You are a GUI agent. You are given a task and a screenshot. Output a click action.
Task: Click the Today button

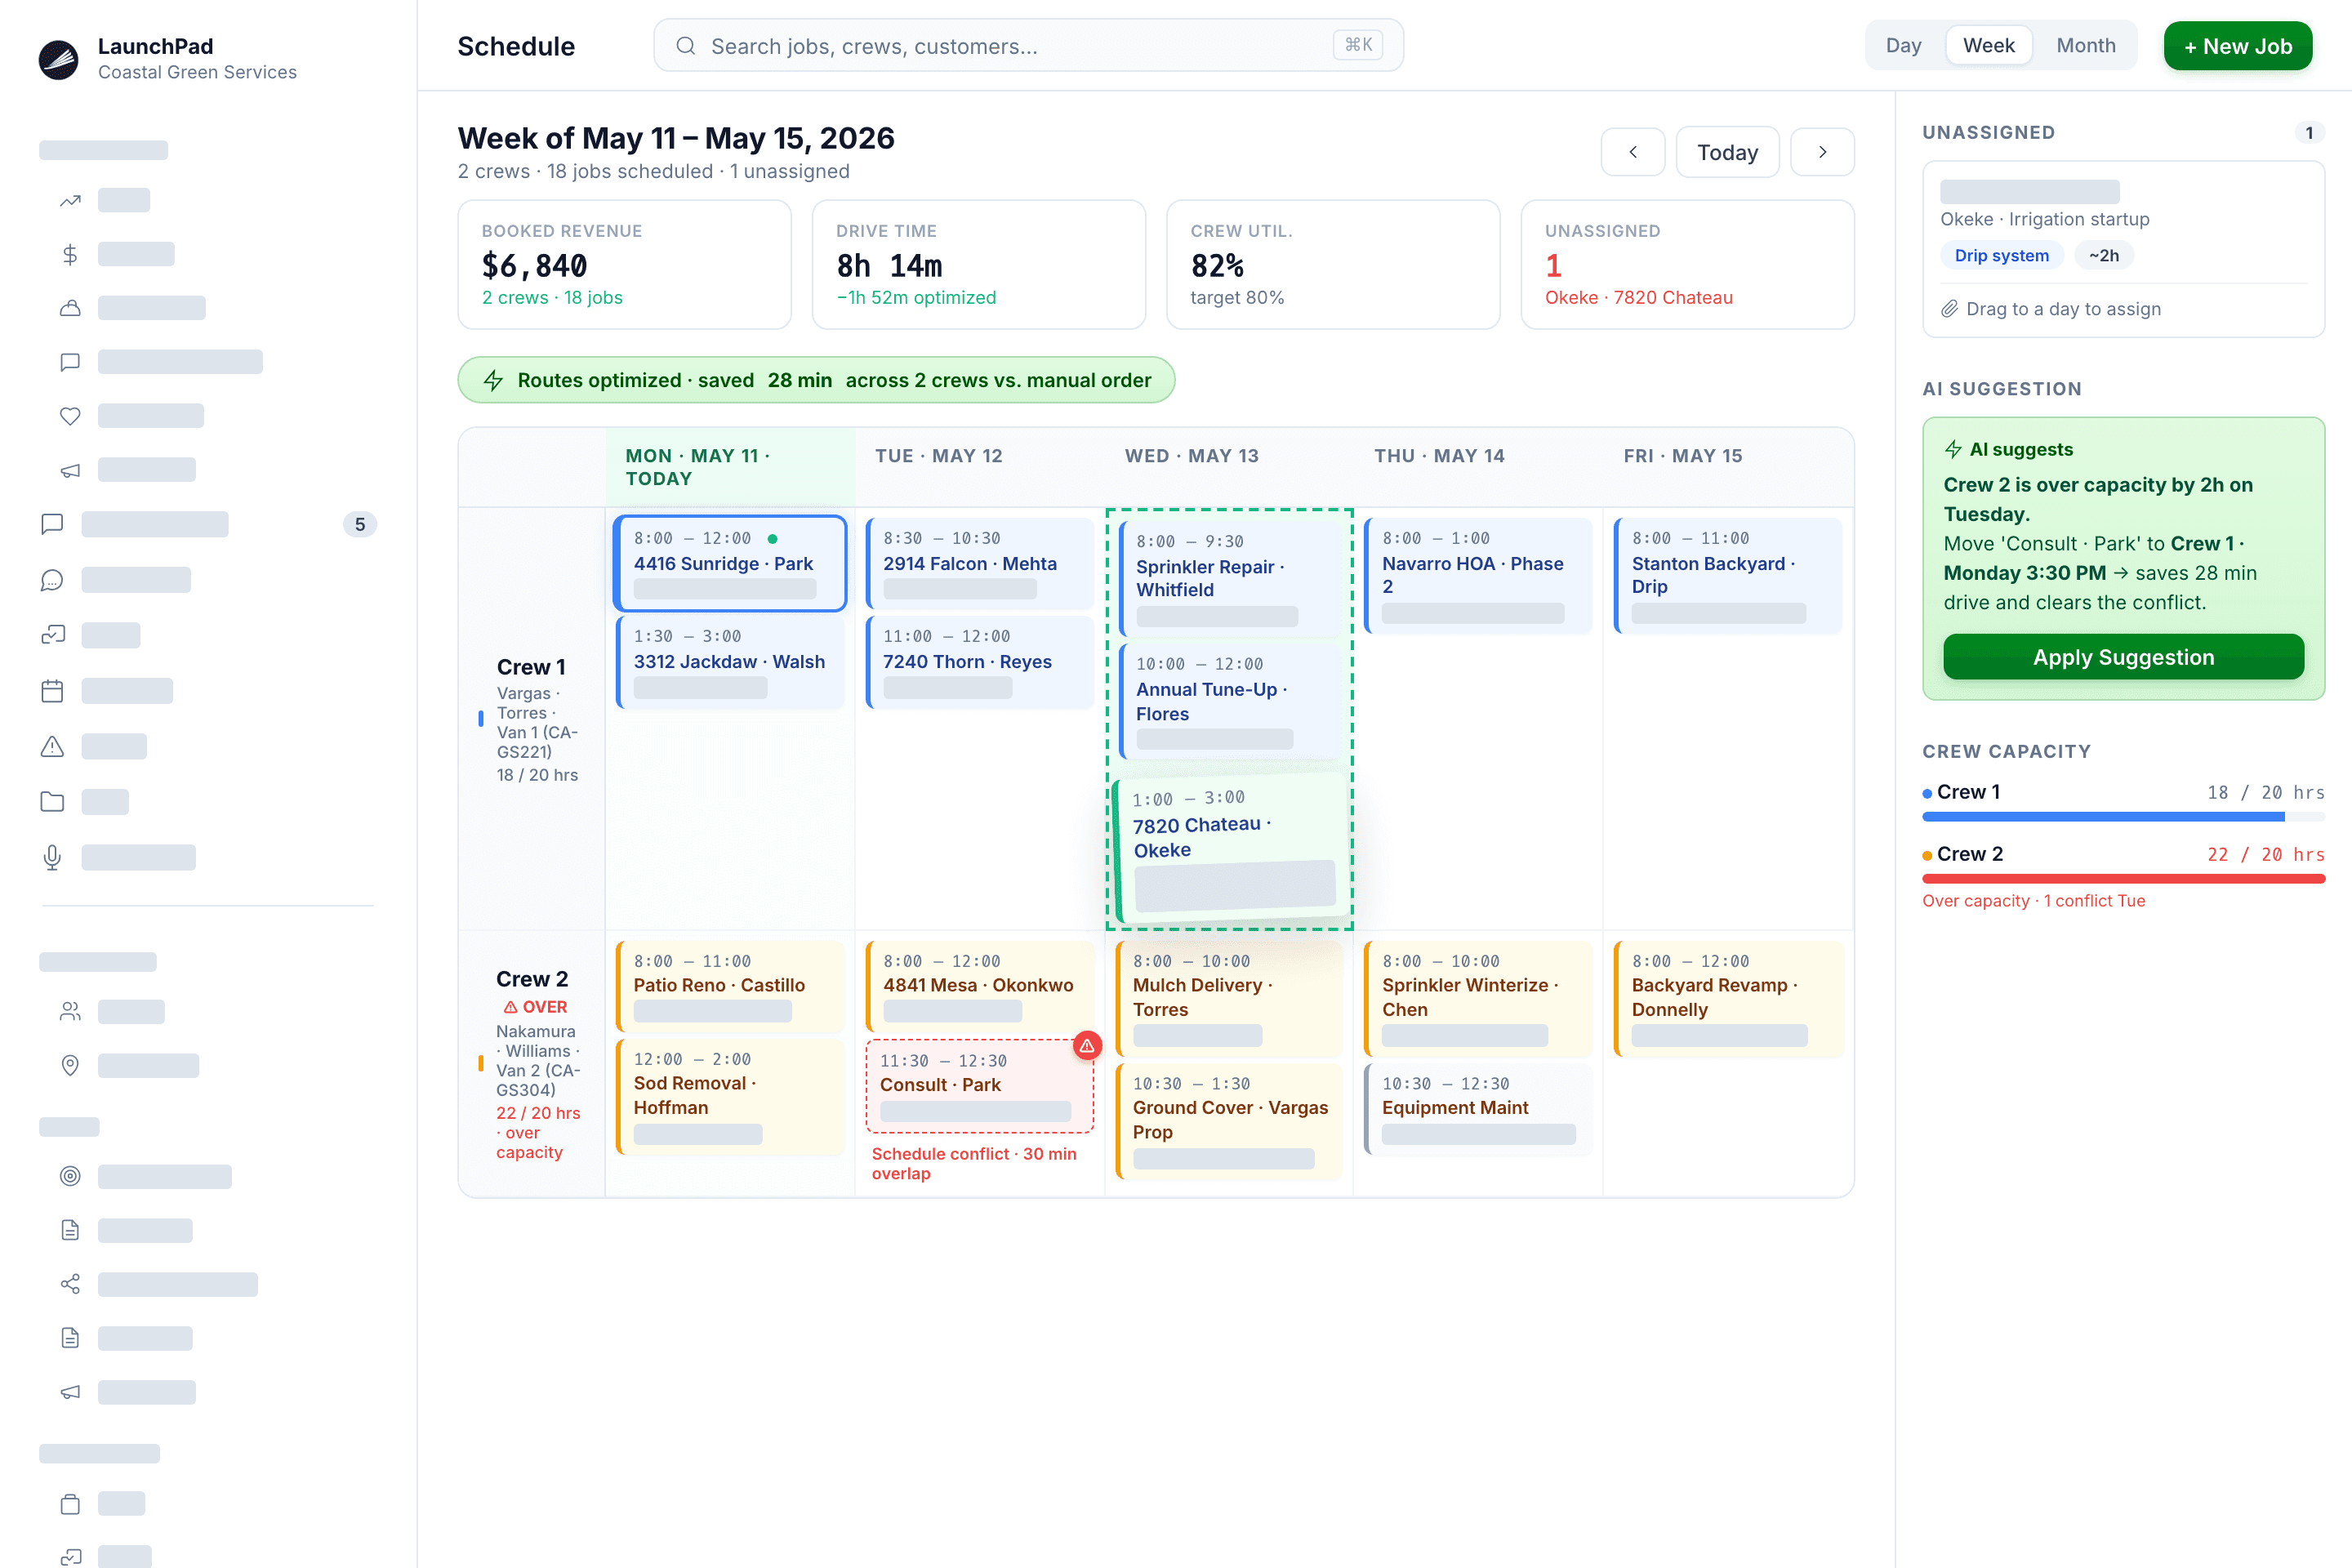coord(1727,152)
